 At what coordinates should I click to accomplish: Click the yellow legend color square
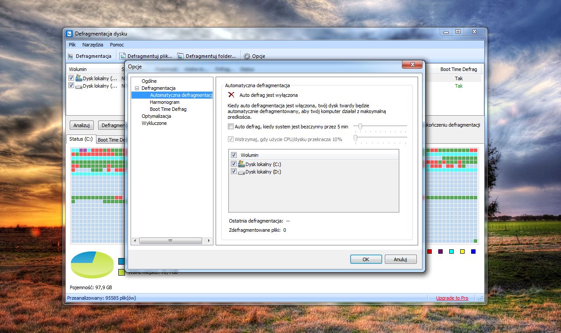(x=462, y=252)
